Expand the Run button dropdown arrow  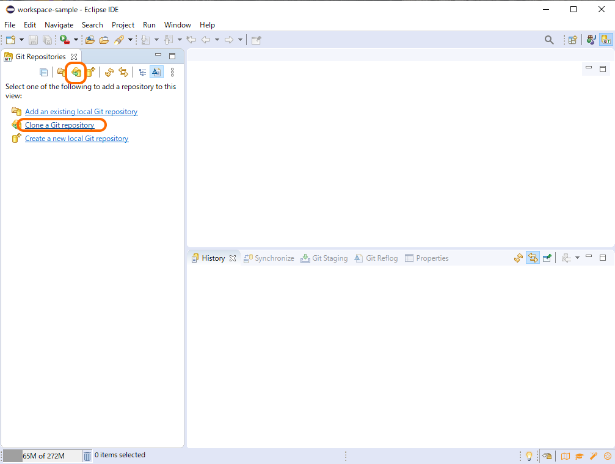tap(76, 40)
